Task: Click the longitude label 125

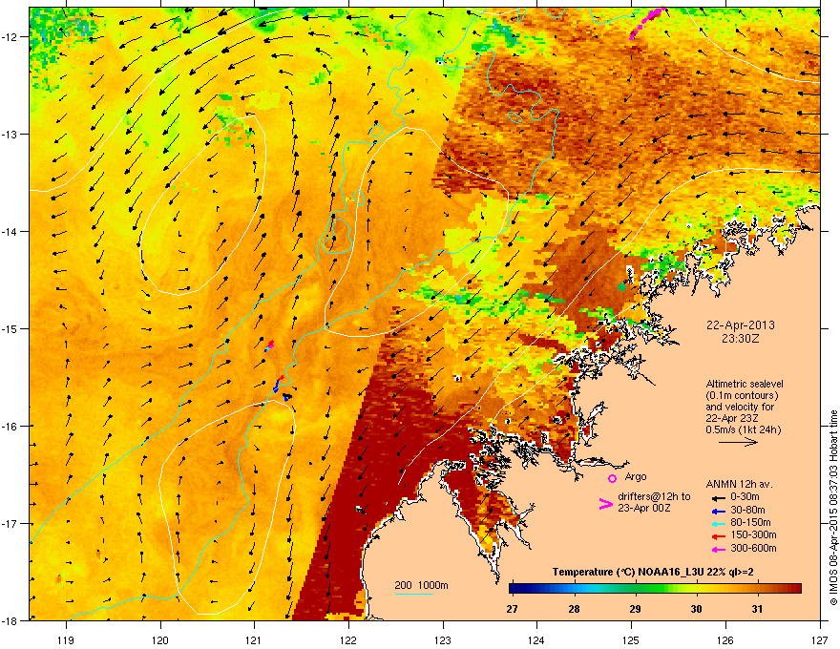Action: pos(631,639)
